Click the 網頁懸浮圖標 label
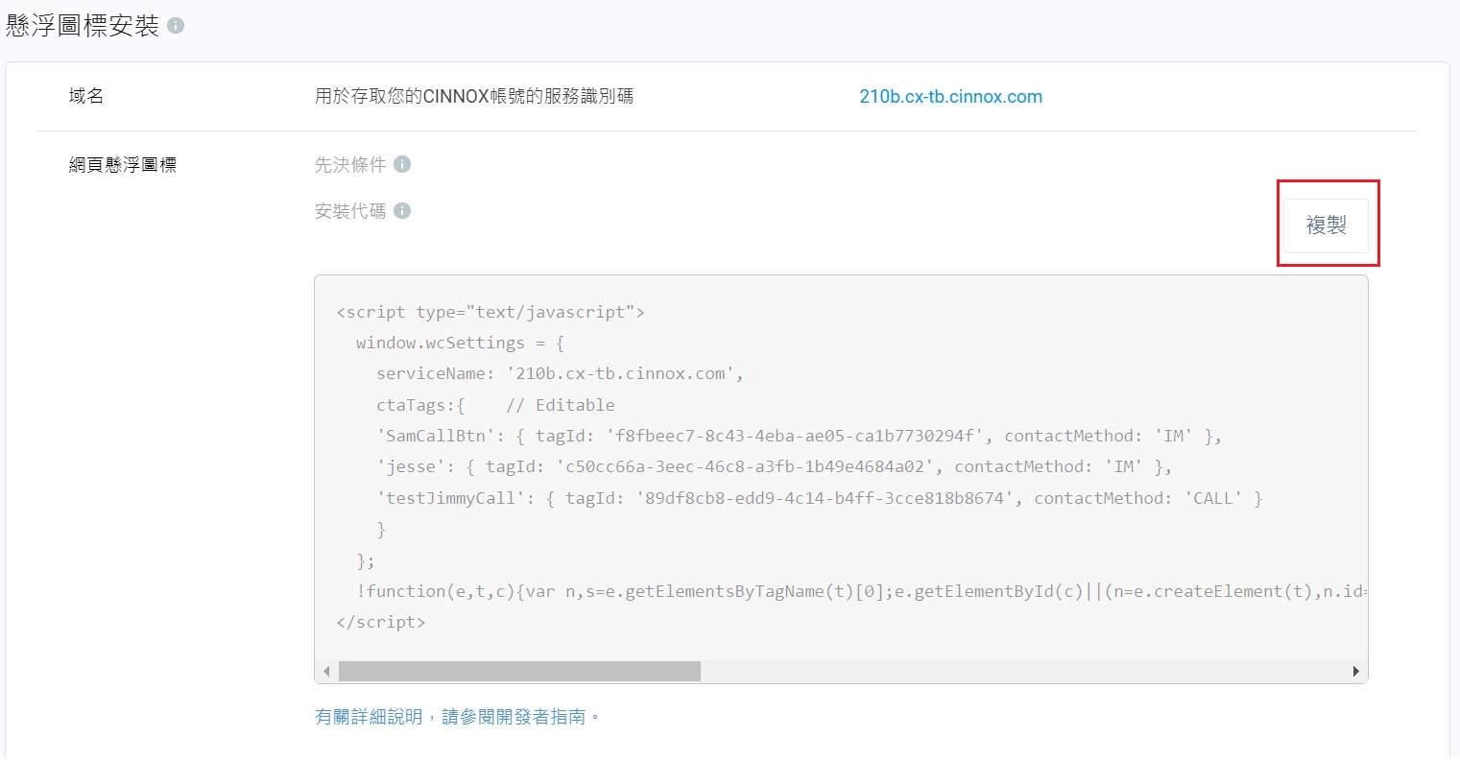This screenshot has width=1460, height=761. 123,165
